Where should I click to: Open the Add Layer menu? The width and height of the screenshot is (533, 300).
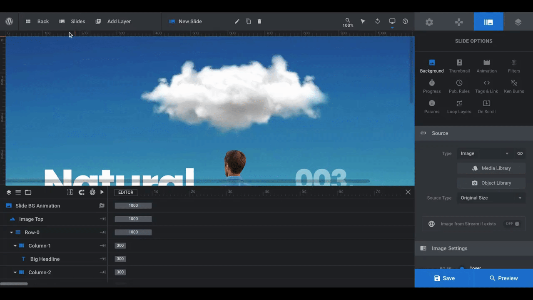click(113, 21)
